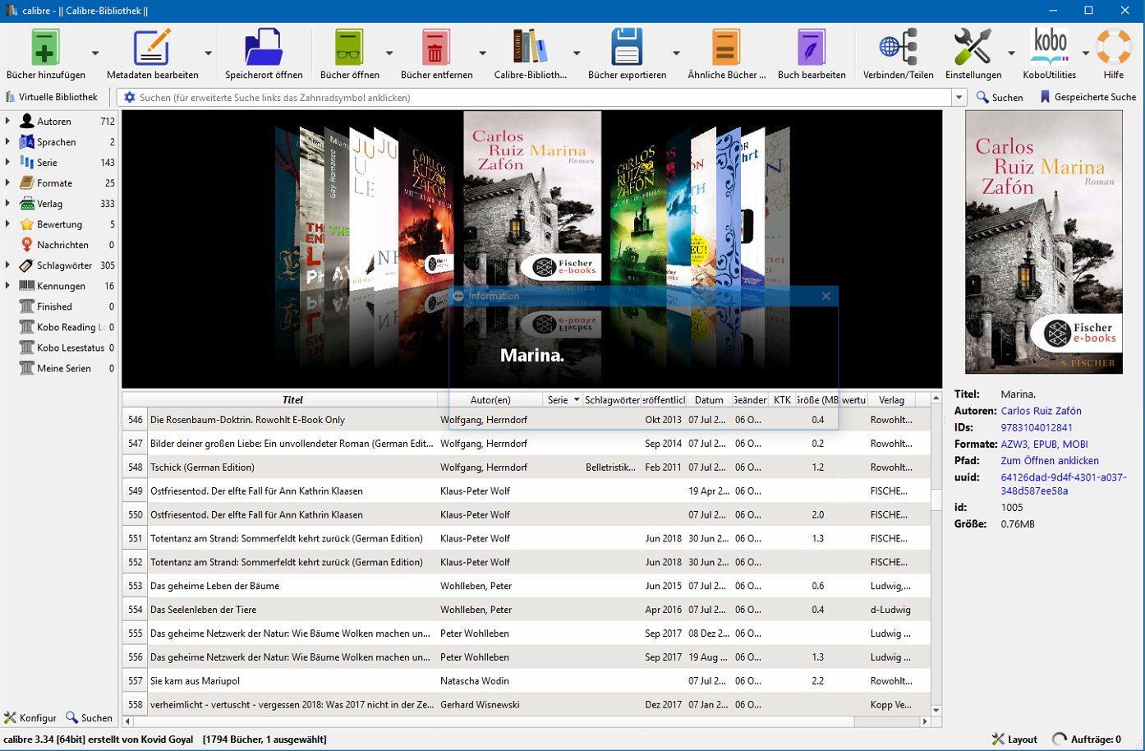
Task: Expand the Kennungen tree node
Action: (7, 285)
